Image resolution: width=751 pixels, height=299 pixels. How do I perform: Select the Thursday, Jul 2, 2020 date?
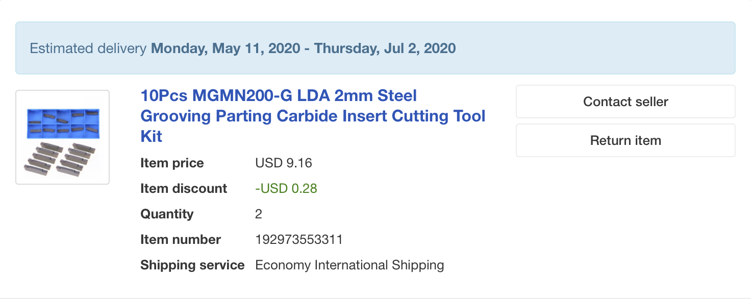[385, 48]
